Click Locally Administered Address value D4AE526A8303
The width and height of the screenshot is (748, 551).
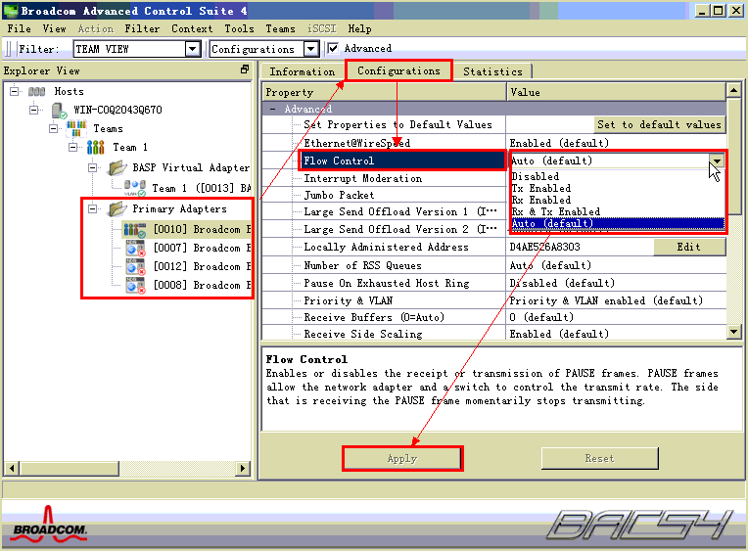544,247
